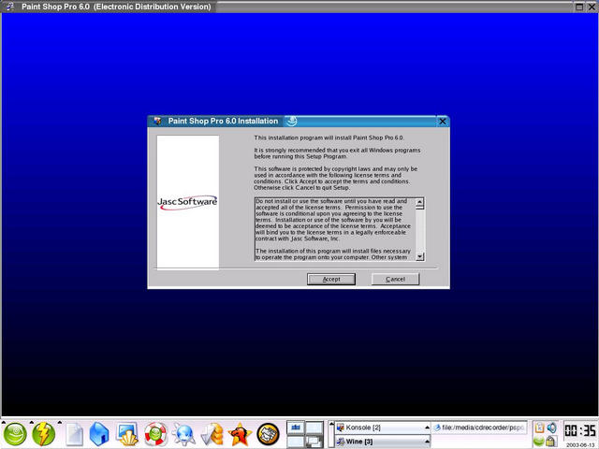Open the green SUSE start menu

(15, 434)
